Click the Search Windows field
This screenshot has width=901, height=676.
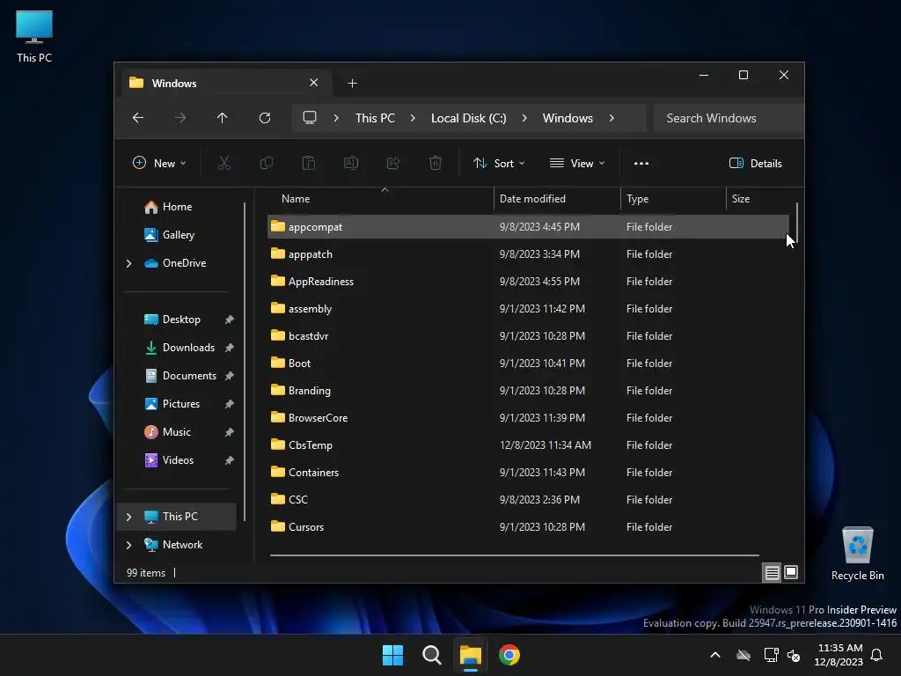point(728,118)
